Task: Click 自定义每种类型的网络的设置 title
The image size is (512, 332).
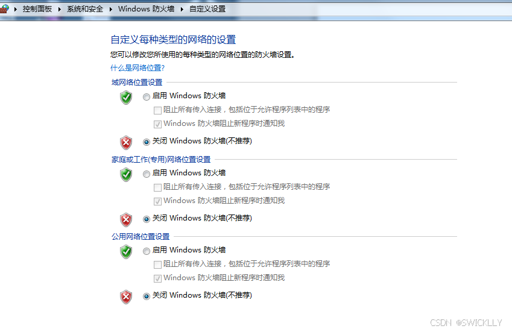Action: point(173,39)
